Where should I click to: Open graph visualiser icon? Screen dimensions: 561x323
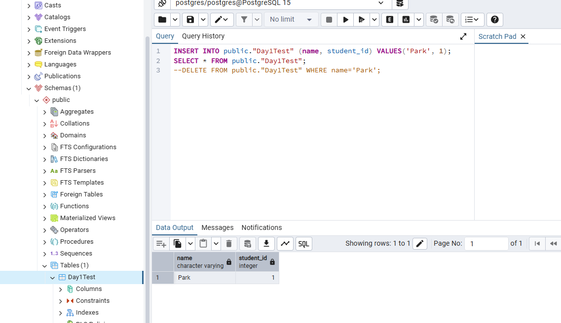point(285,244)
